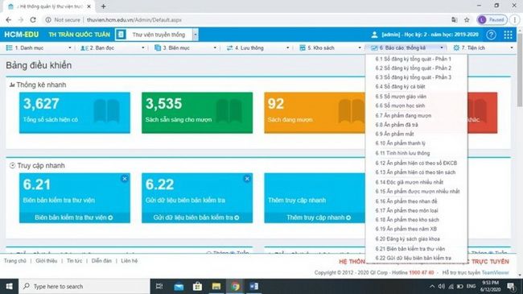Remove the 6.22 quick access tile
Image resolution: width=523 pixels, height=294 pixels.
(x=247, y=179)
